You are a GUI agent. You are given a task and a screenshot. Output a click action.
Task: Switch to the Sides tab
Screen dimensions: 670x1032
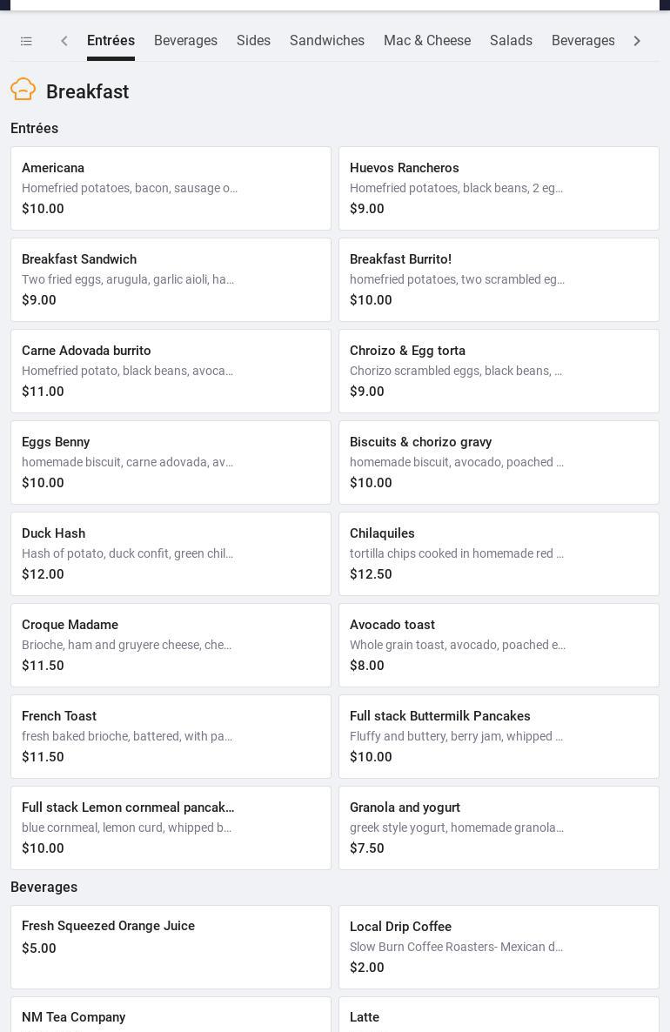[x=253, y=41]
